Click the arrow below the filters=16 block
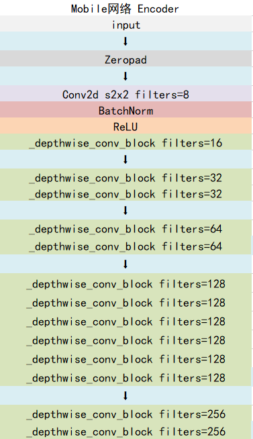Image resolution: width=253 pixels, height=439 pixels. (x=125, y=160)
